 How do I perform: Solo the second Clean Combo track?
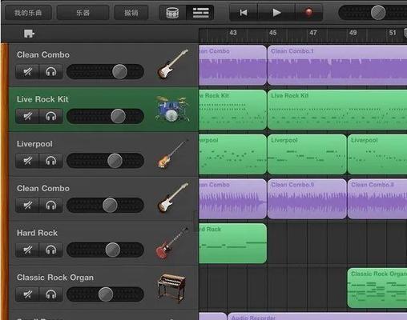(x=50, y=205)
